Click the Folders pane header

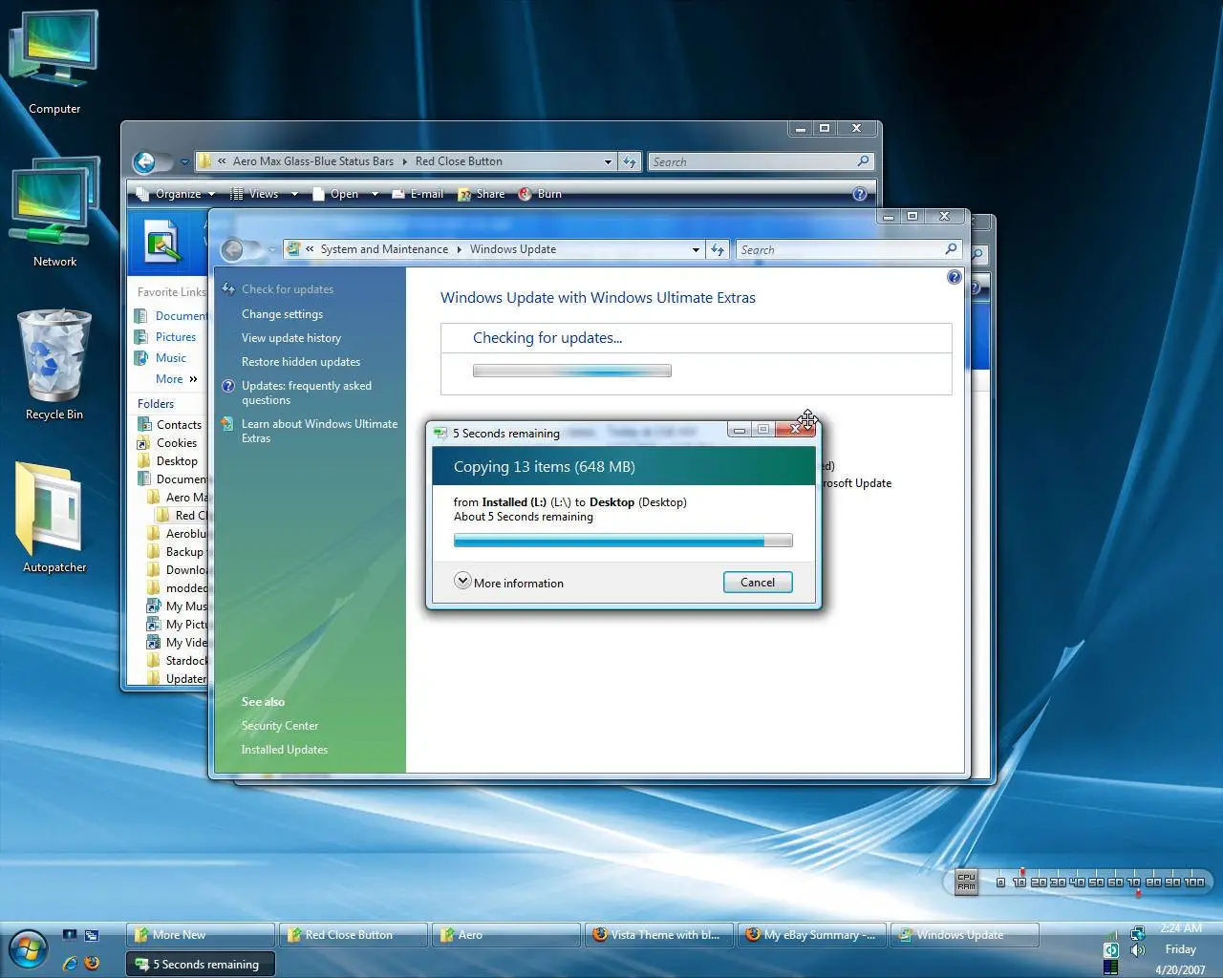coord(156,404)
